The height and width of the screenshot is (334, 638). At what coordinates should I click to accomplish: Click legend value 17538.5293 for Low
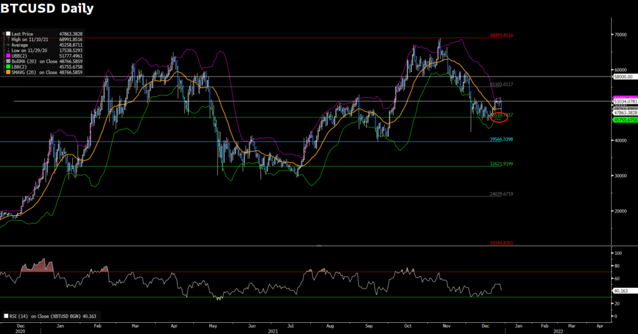click(x=71, y=50)
